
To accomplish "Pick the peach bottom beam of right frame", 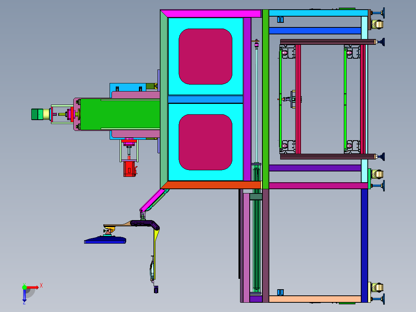I will tap(315, 299).
